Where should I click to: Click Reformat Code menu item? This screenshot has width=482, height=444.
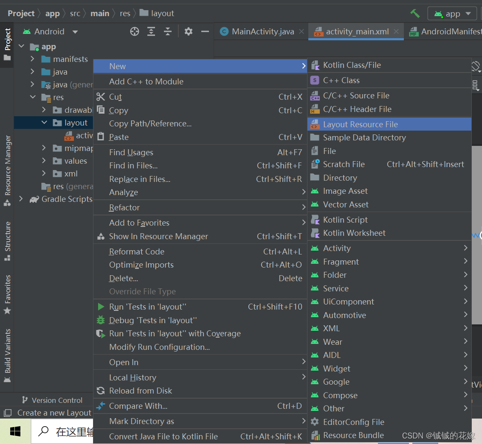coord(200,251)
